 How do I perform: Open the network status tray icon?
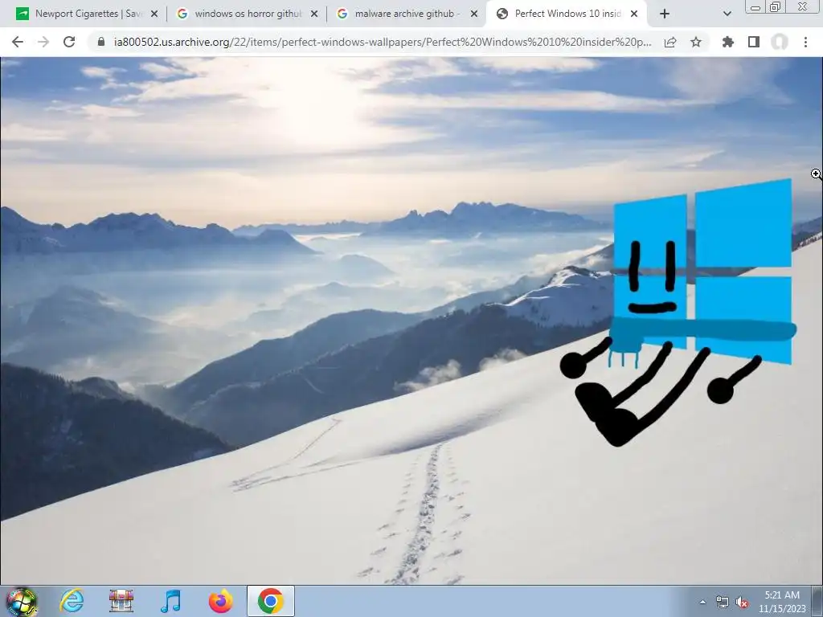click(723, 602)
